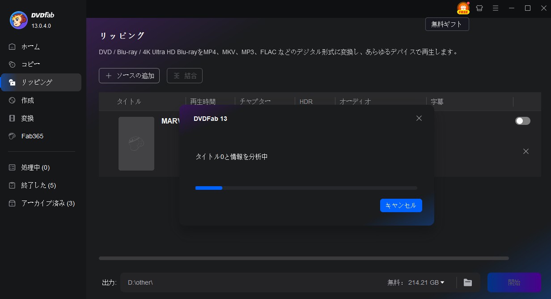This screenshot has height=299, width=551.
Task: Click the 字幕 column header
Action: pos(437,102)
